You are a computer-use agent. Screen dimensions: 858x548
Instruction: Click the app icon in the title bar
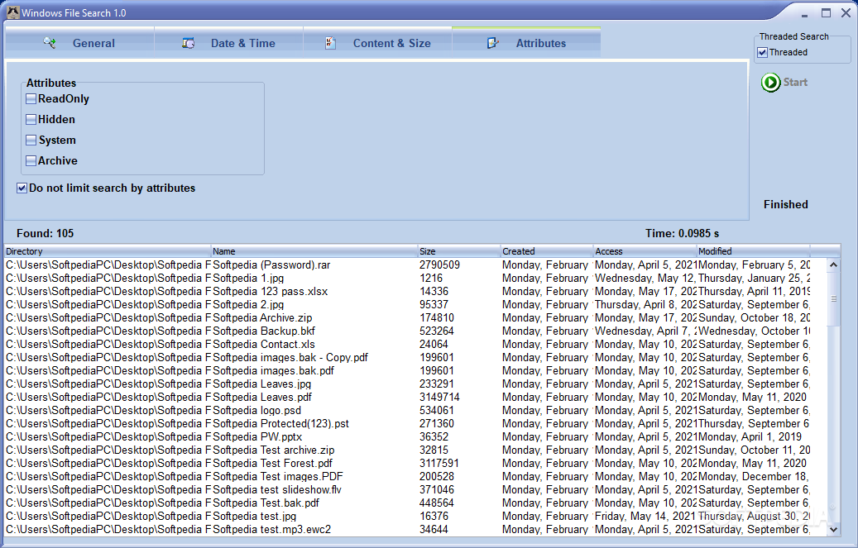(12, 12)
